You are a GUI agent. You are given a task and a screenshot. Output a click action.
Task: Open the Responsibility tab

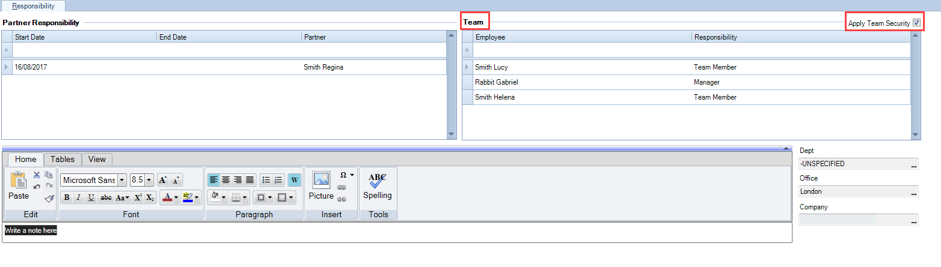tap(33, 6)
